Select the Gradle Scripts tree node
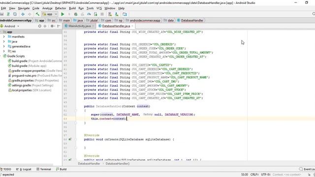Viewport: 315px width, 177px height. coord(16,56)
